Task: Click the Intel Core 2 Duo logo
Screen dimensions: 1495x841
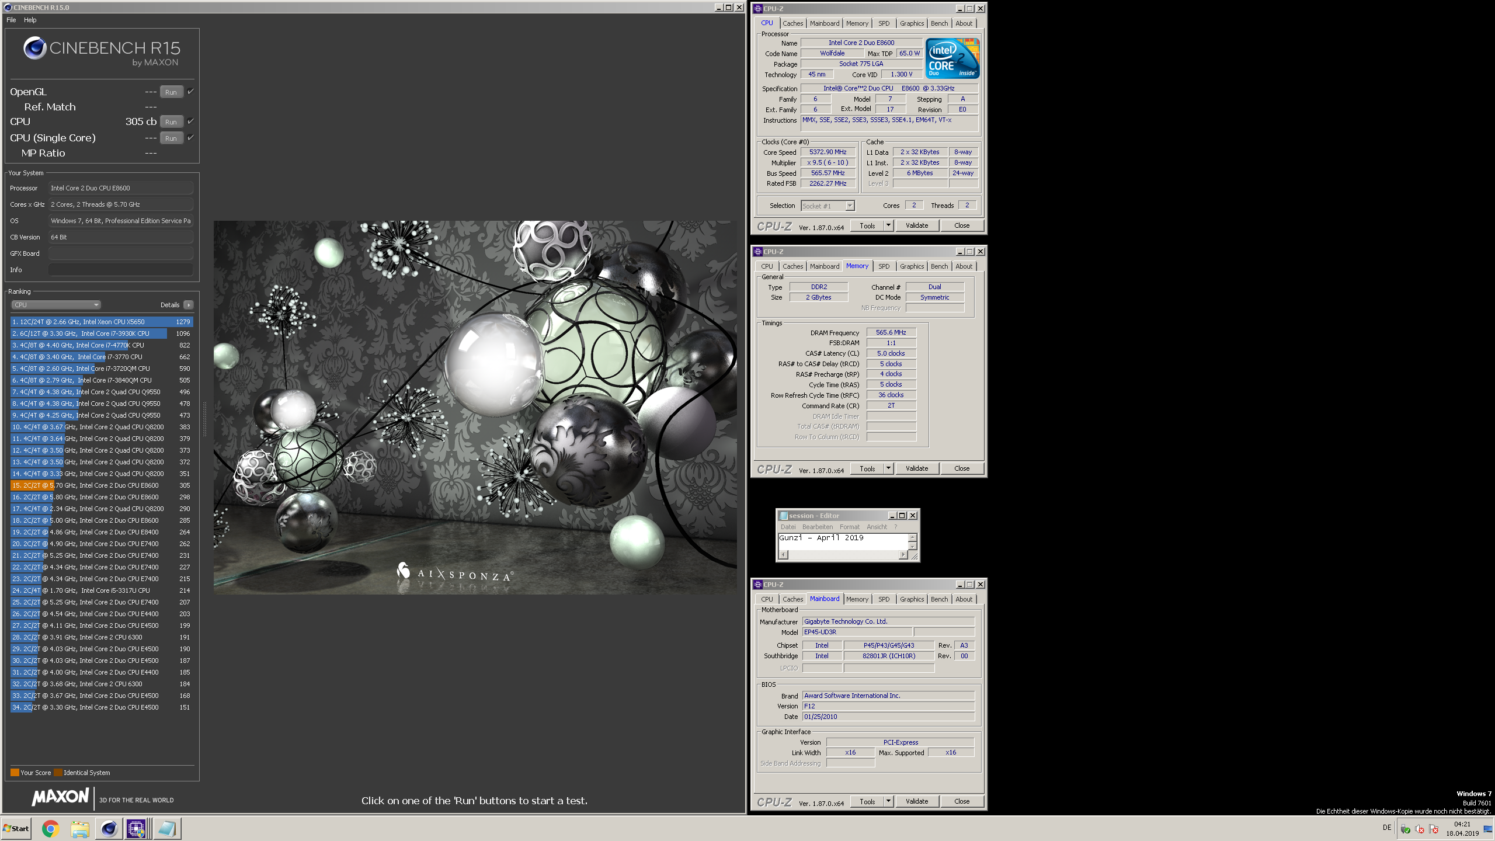Action: (x=952, y=58)
